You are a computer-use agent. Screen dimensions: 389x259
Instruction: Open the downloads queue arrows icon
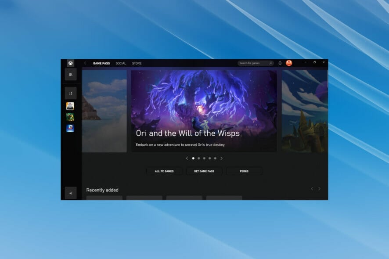click(x=71, y=93)
